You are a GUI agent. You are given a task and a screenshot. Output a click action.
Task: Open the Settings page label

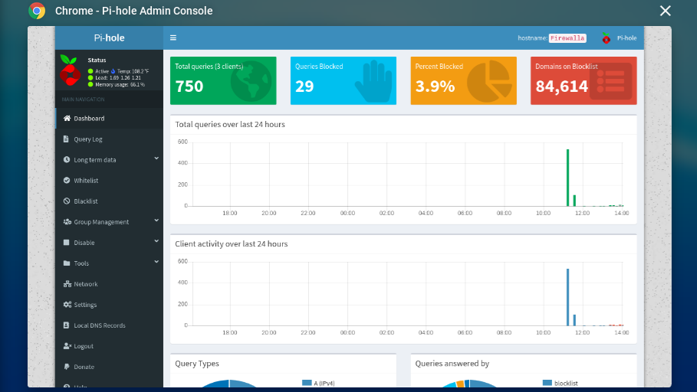tap(85, 305)
